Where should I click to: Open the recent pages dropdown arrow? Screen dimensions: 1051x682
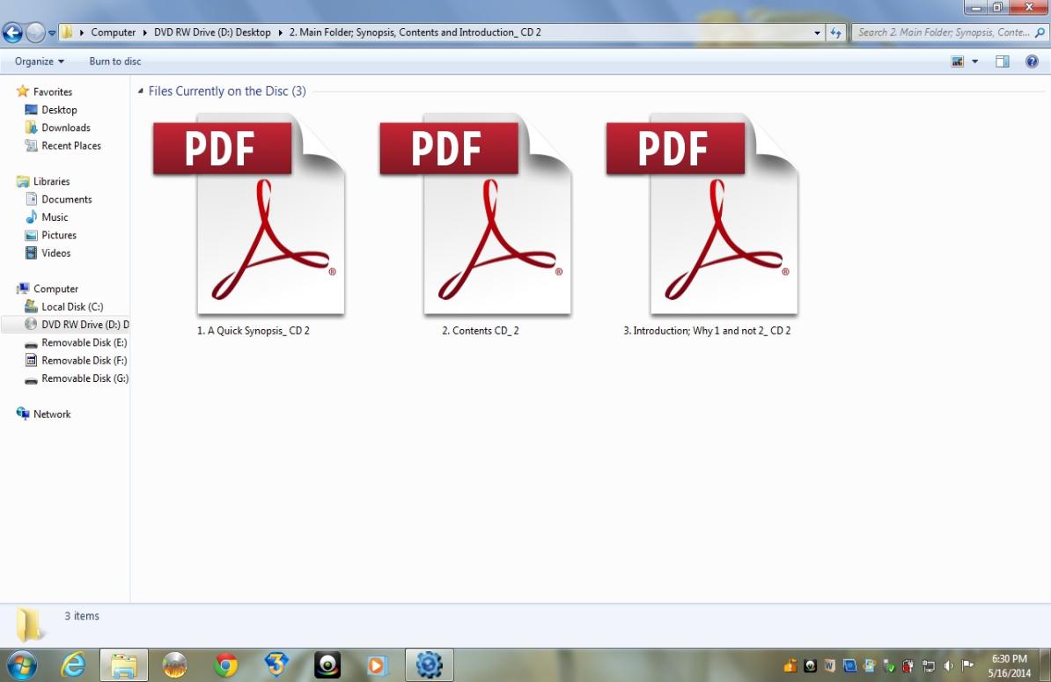click(52, 33)
